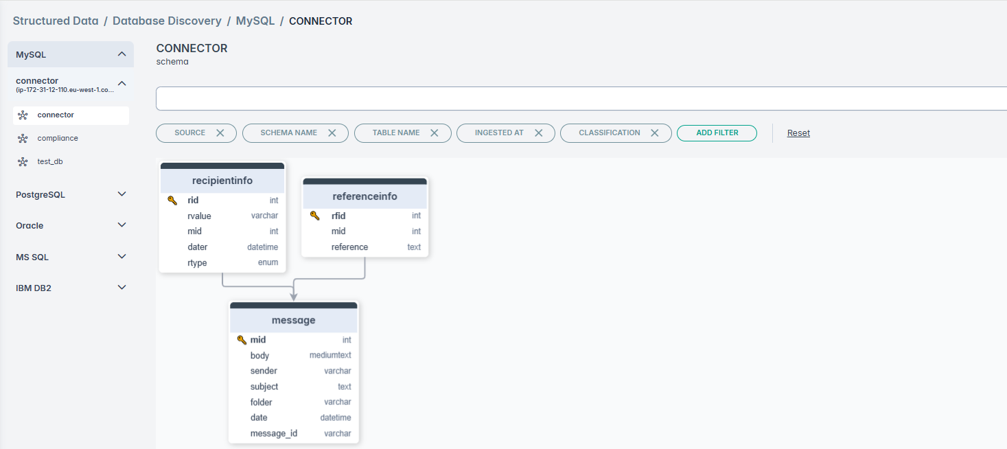The height and width of the screenshot is (449, 1007).
Task: Expand the Oracle database list
Action: coord(121,225)
